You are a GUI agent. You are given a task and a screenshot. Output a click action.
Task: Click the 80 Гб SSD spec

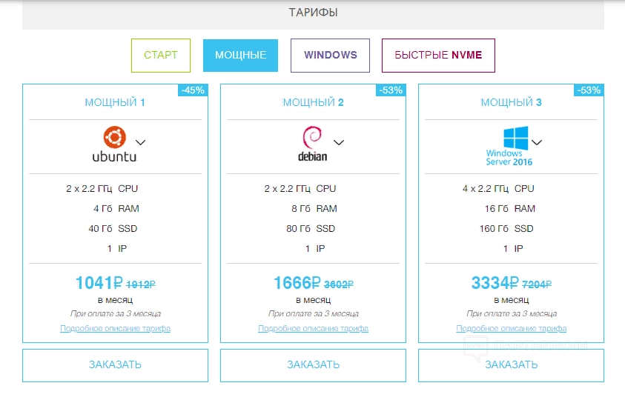point(311,229)
